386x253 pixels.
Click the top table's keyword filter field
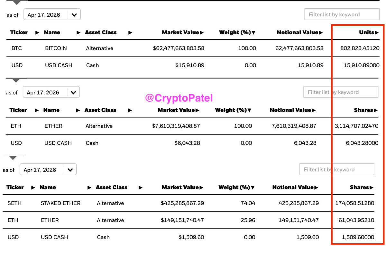click(342, 14)
